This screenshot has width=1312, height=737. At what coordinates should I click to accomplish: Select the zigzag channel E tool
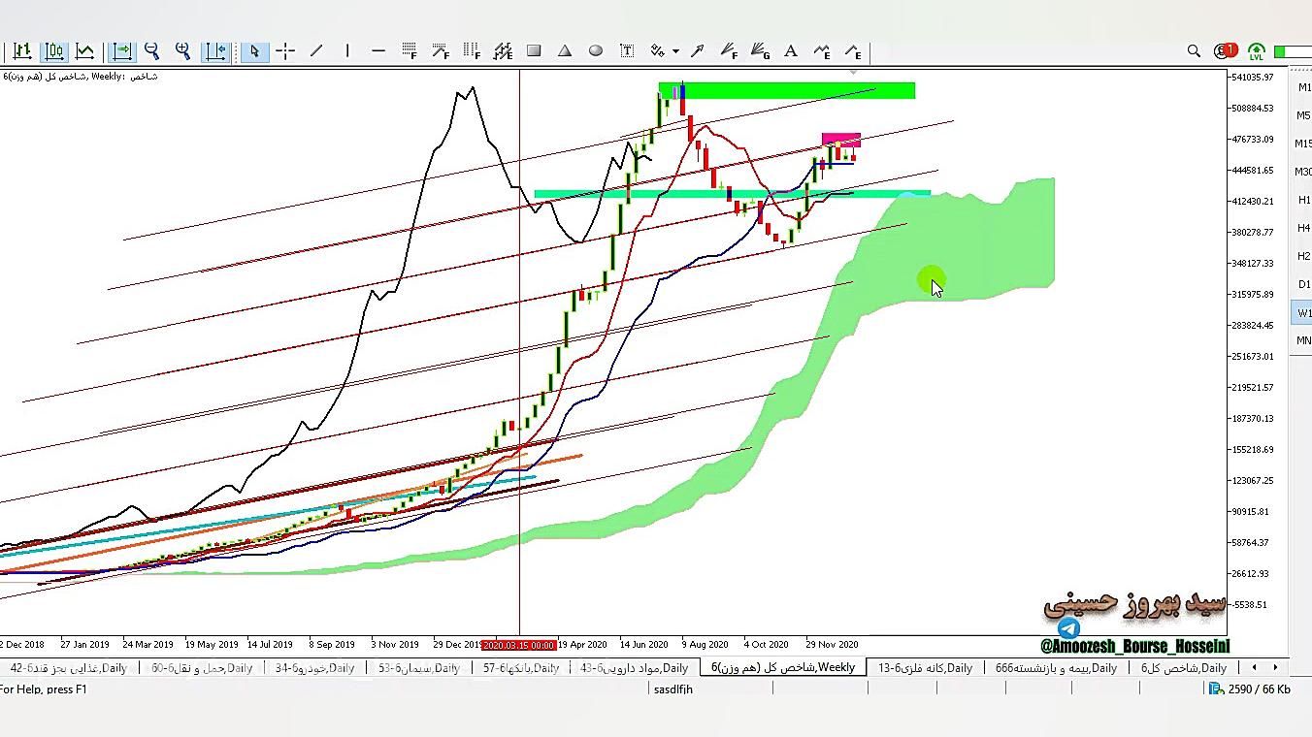(x=503, y=51)
